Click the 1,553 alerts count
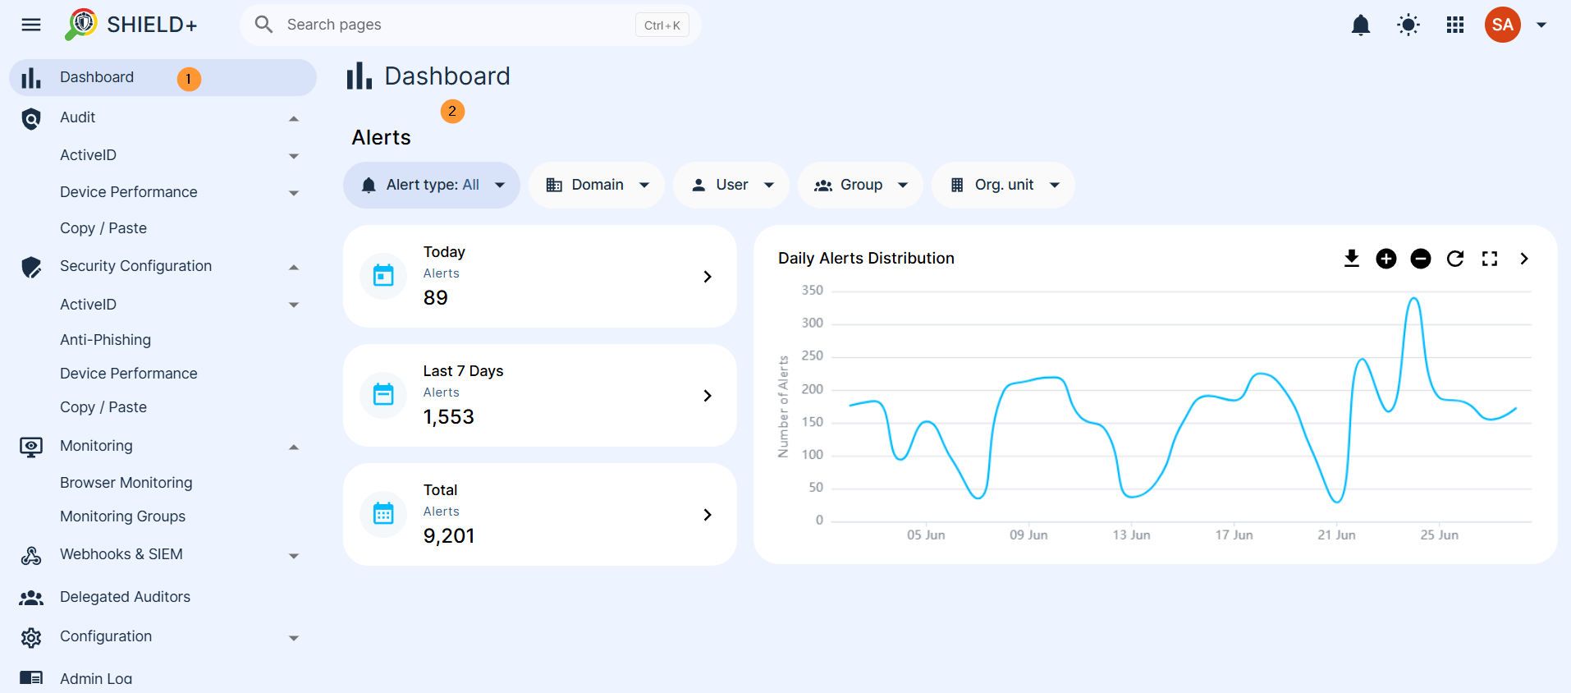This screenshot has width=1571, height=693. pos(449,417)
